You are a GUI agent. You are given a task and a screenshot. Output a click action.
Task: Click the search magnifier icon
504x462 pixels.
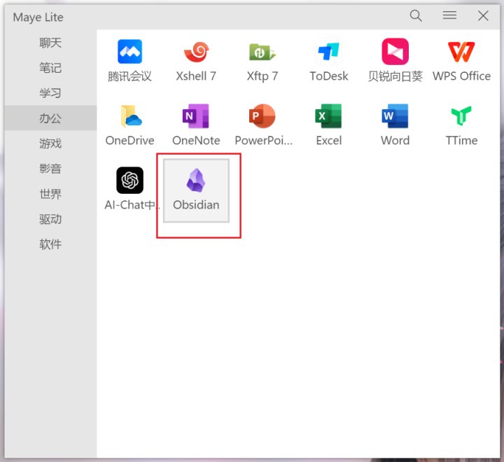click(416, 15)
